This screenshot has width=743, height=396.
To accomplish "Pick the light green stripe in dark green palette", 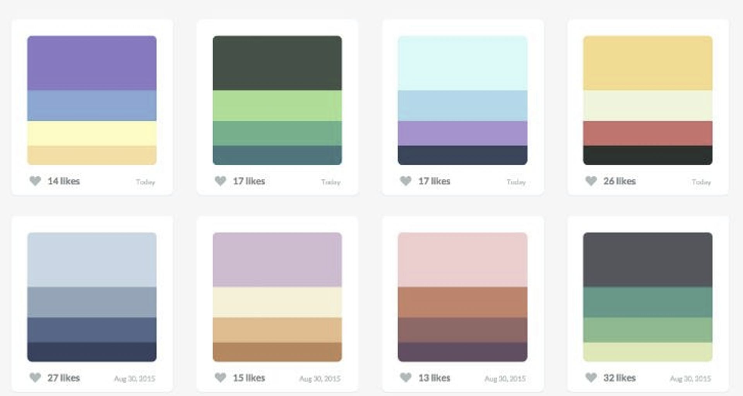I will tap(277, 106).
